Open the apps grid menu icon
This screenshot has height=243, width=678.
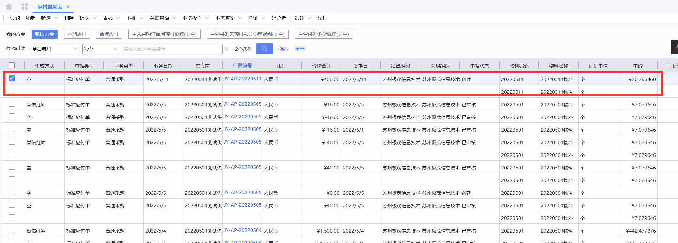(x=25, y=7)
